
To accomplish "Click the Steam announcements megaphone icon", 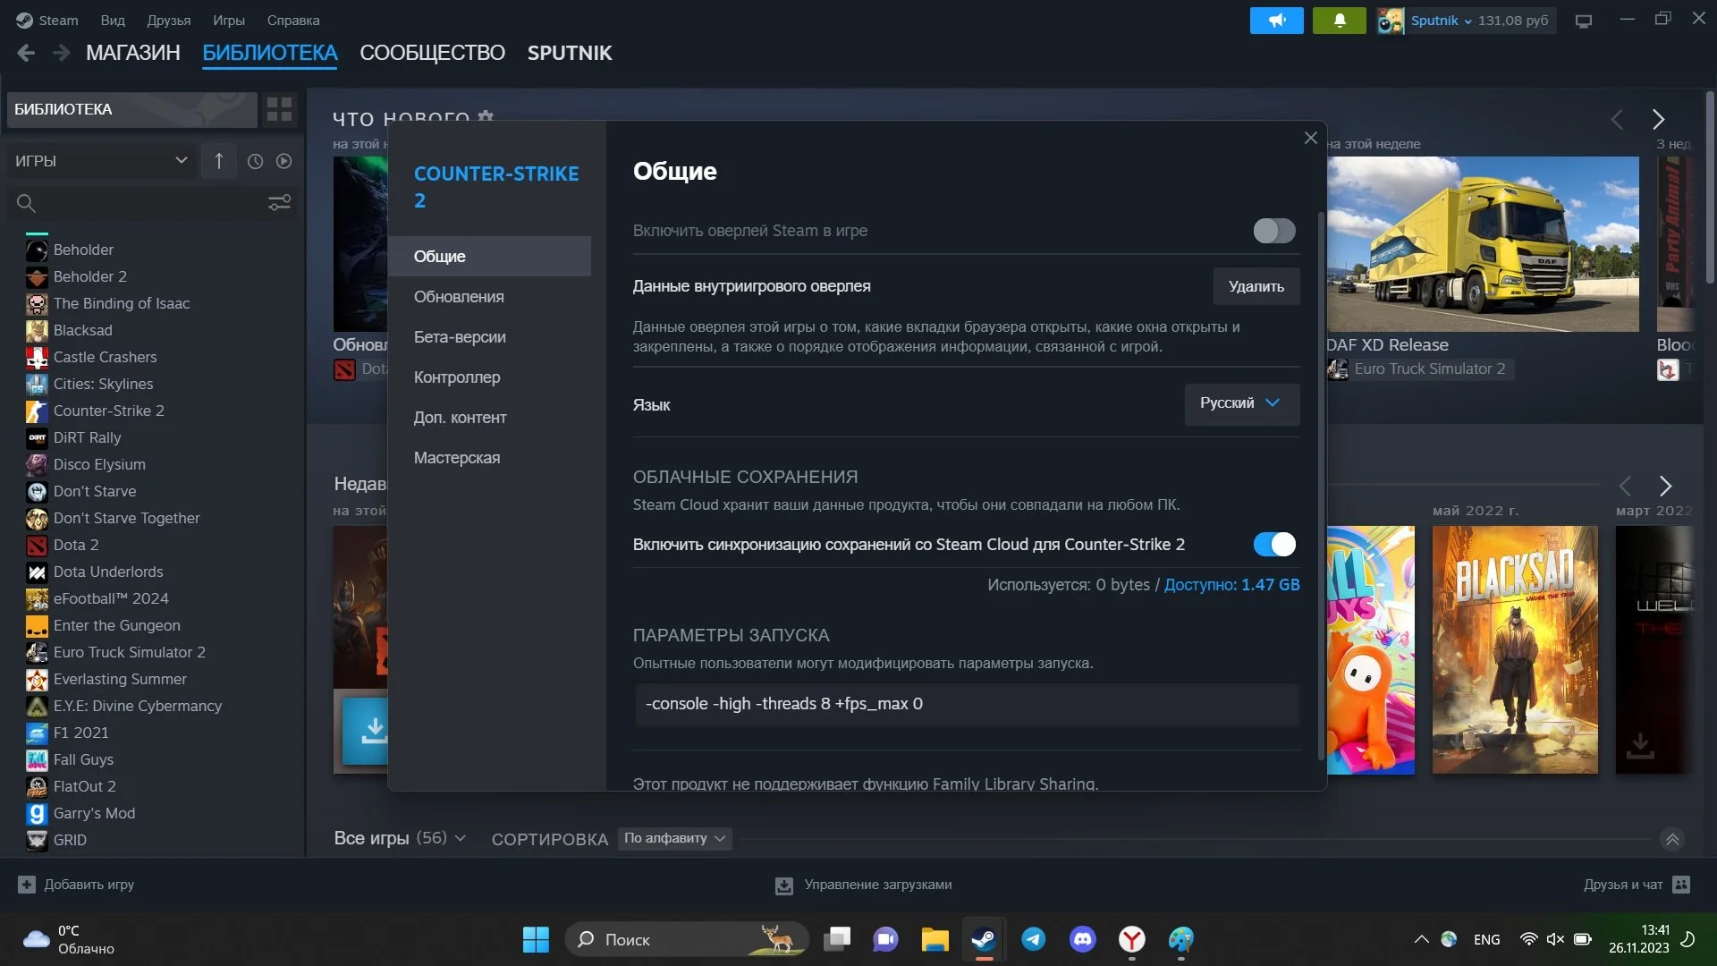I will point(1276,21).
